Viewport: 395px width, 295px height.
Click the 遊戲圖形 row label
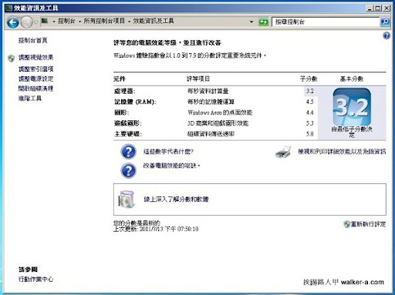tap(128, 123)
